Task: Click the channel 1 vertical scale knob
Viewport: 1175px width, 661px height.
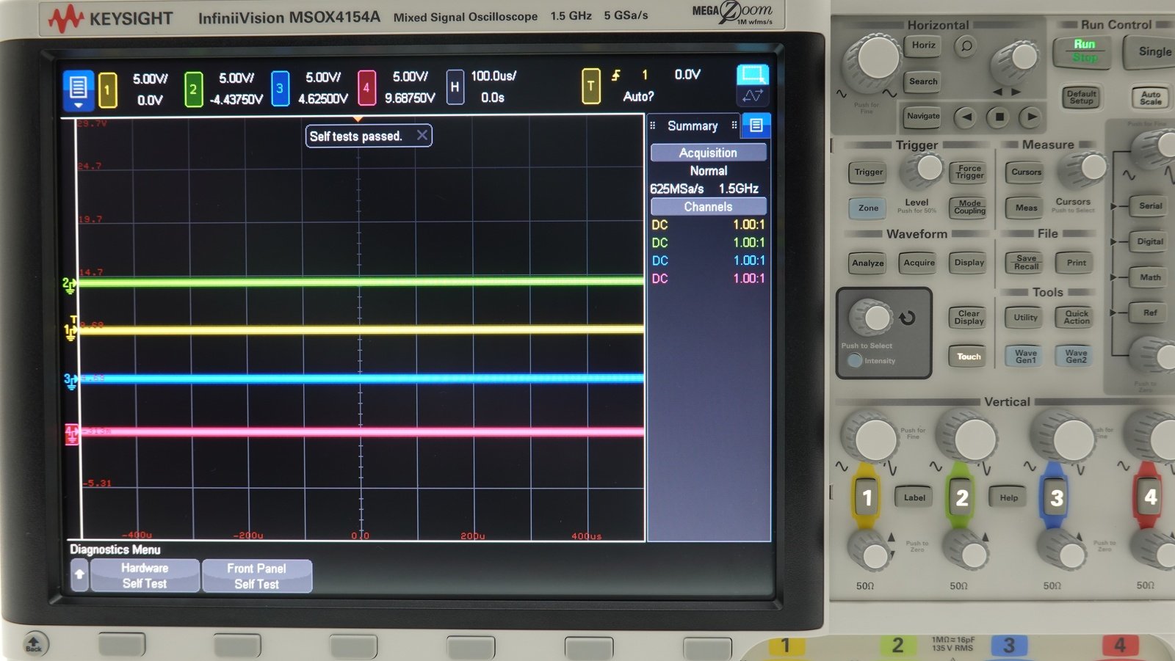Action: click(871, 438)
